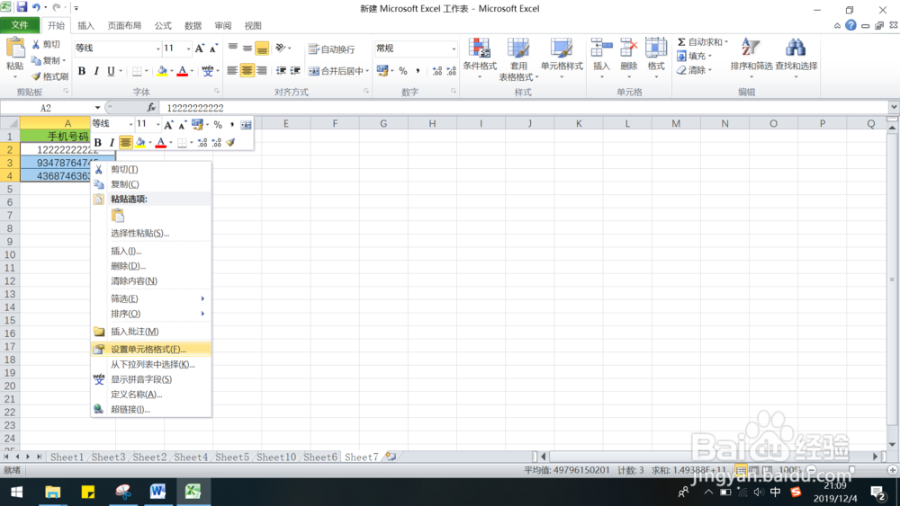Choose Format Cells (设置单元格格式) menu item

point(151,349)
